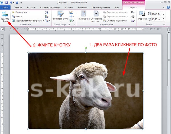Image resolution: width=171 pixels, height=134 pixels.
Task: Collapse the ribbon with the caret button
Action: click(164, 7)
